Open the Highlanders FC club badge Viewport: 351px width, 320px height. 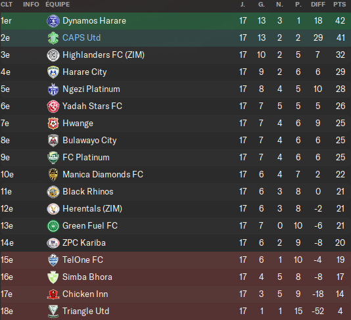[53, 55]
